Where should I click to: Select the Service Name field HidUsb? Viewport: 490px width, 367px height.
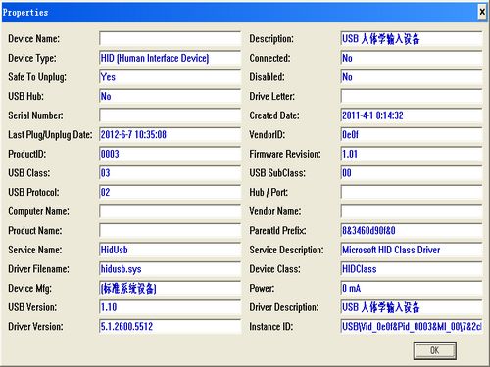tap(170, 250)
